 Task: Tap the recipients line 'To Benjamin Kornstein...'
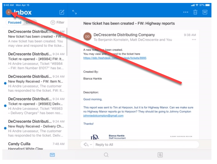(133, 40)
